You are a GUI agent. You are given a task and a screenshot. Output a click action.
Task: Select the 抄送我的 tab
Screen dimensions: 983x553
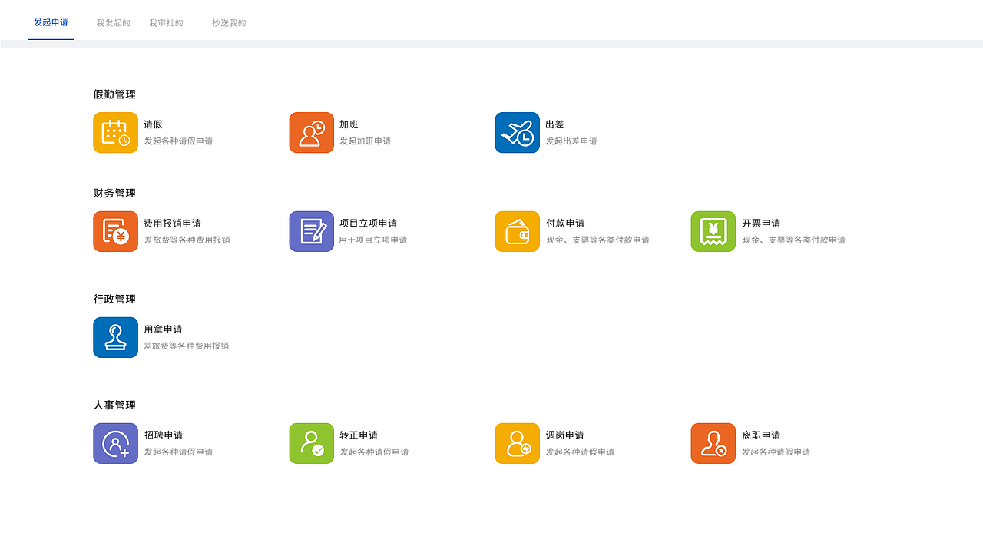point(229,23)
